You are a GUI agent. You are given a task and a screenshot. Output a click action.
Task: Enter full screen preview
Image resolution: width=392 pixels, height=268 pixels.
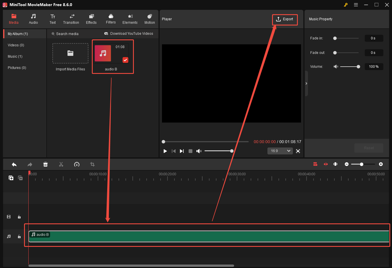point(298,151)
